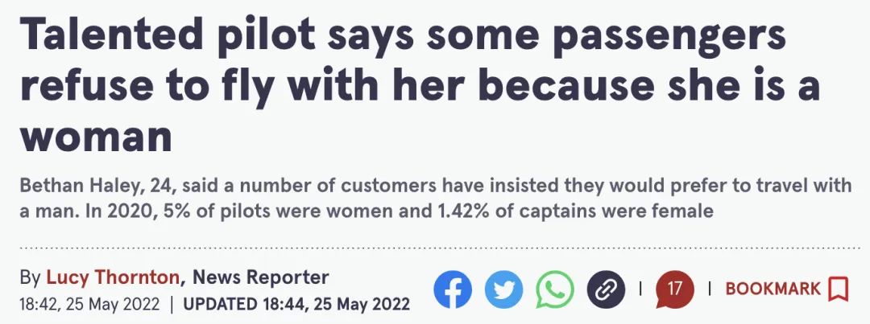Screen dimensions: 870x324
Task: Send the article through WhatsApp
Action: point(555,289)
